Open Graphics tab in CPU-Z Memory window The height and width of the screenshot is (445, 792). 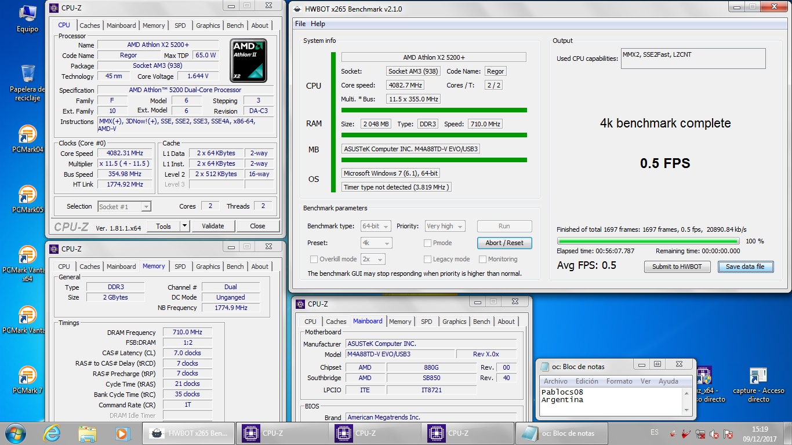tap(208, 267)
